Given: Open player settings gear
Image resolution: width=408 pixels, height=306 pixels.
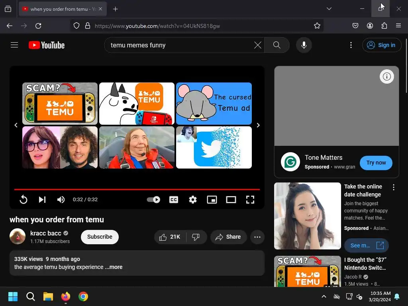Looking at the screenshot, I should point(192,200).
